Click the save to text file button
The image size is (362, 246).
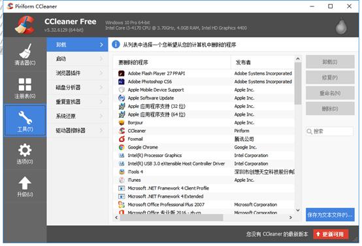pyautogui.click(x=330, y=215)
